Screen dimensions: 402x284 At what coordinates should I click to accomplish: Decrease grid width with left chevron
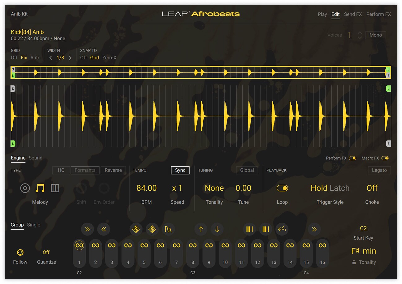pos(51,58)
